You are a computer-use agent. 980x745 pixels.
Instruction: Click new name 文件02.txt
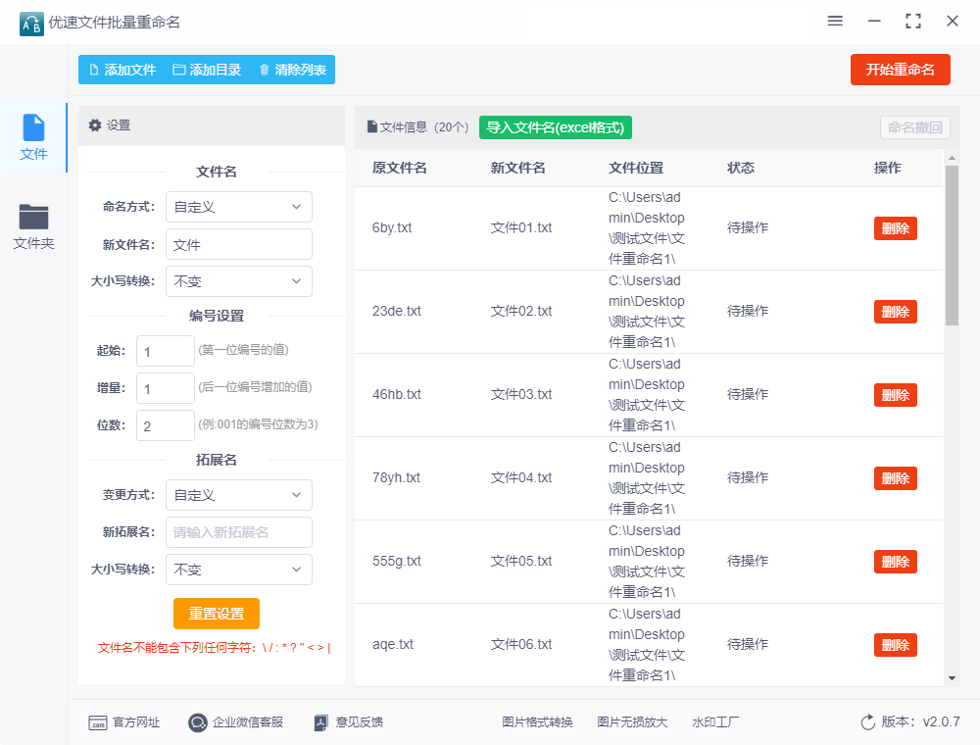coord(521,312)
